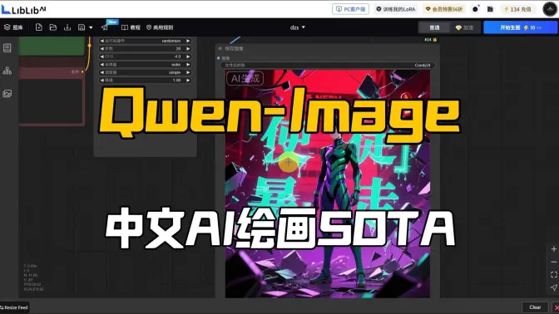Click the PC client download button
Screen dimensions: 559x314
[x=350, y=9]
